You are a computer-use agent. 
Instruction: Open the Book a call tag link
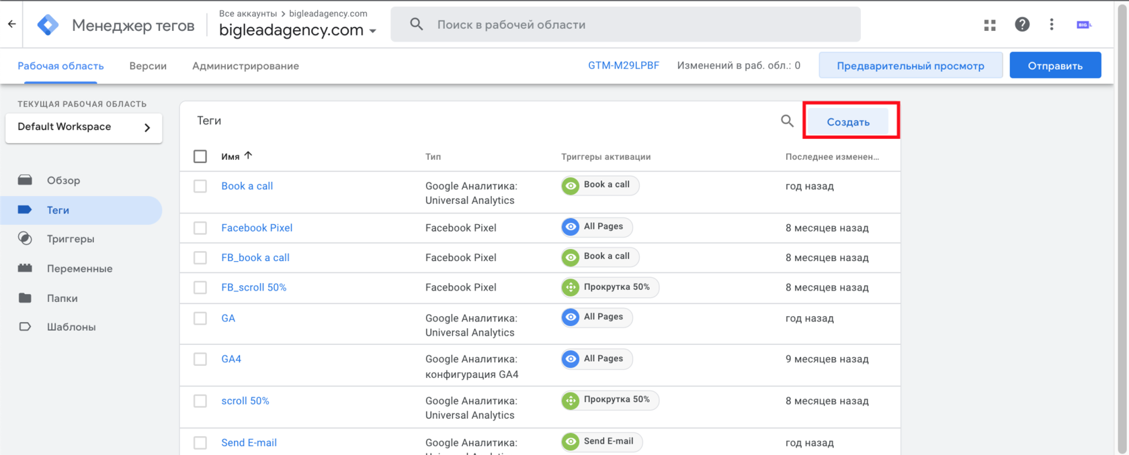(x=247, y=186)
